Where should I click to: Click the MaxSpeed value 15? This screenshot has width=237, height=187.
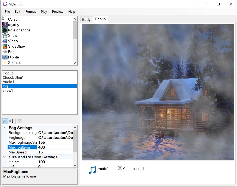[55, 152]
